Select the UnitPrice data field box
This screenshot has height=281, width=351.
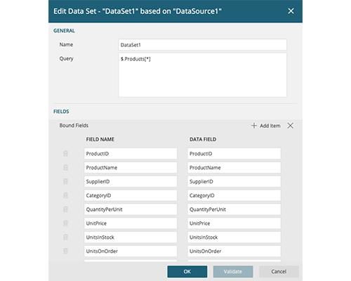click(x=234, y=223)
